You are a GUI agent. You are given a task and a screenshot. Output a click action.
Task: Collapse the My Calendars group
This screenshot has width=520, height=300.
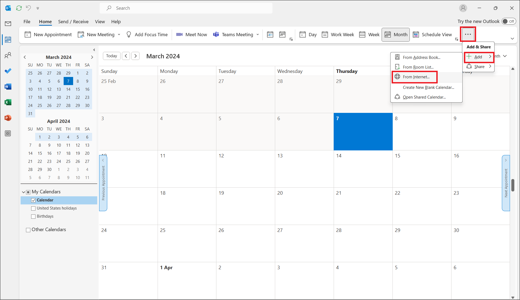tap(24, 192)
